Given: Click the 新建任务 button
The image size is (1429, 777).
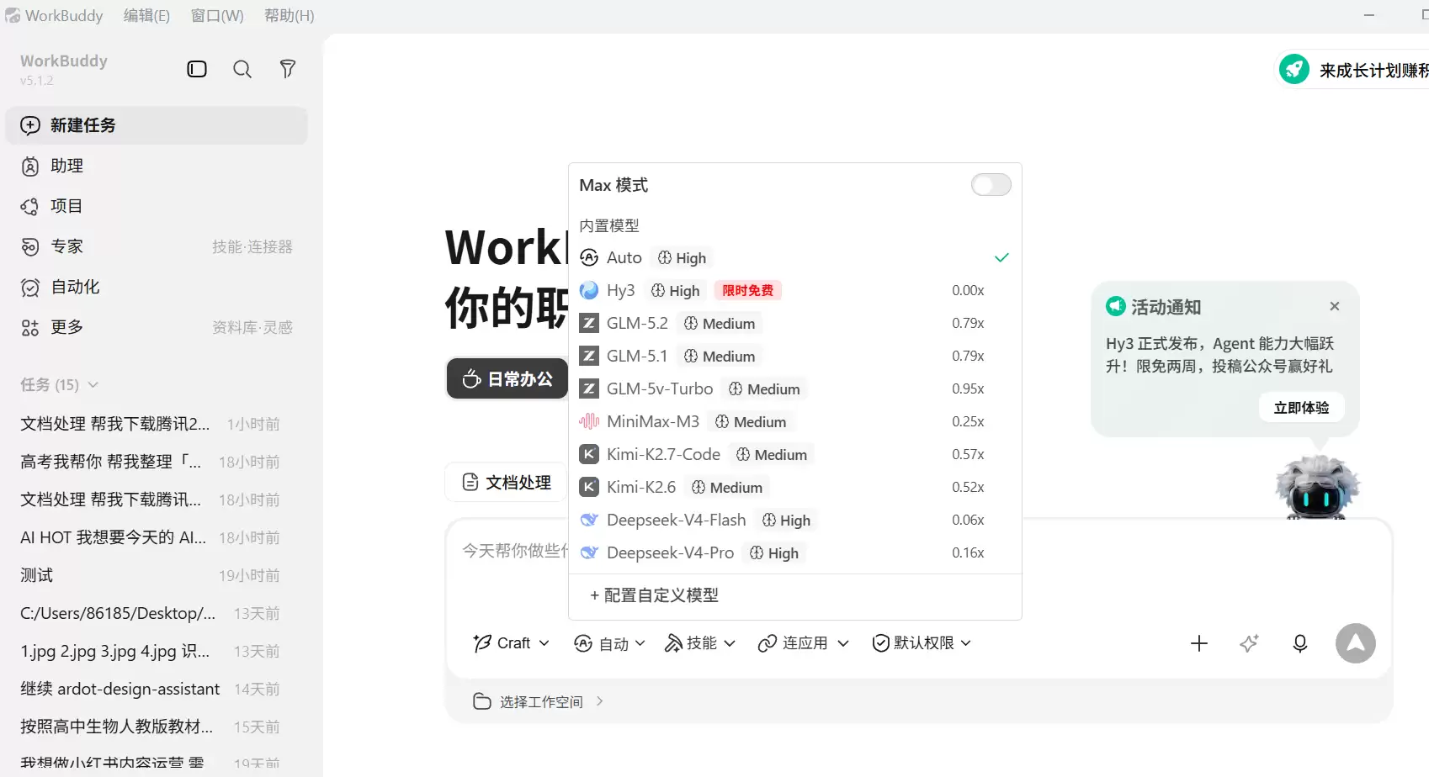Looking at the screenshot, I should (157, 125).
